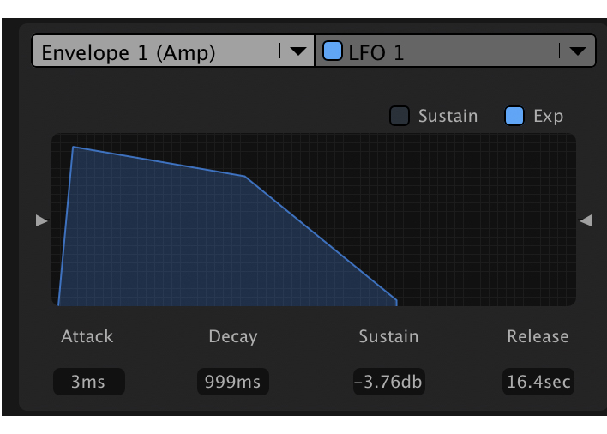
Task: Click the decay breakpoint node on envelope
Action: point(245,177)
